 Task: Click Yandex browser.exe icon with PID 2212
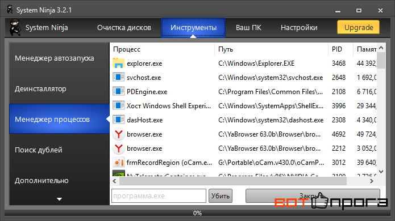pyautogui.click(x=118, y=148)
